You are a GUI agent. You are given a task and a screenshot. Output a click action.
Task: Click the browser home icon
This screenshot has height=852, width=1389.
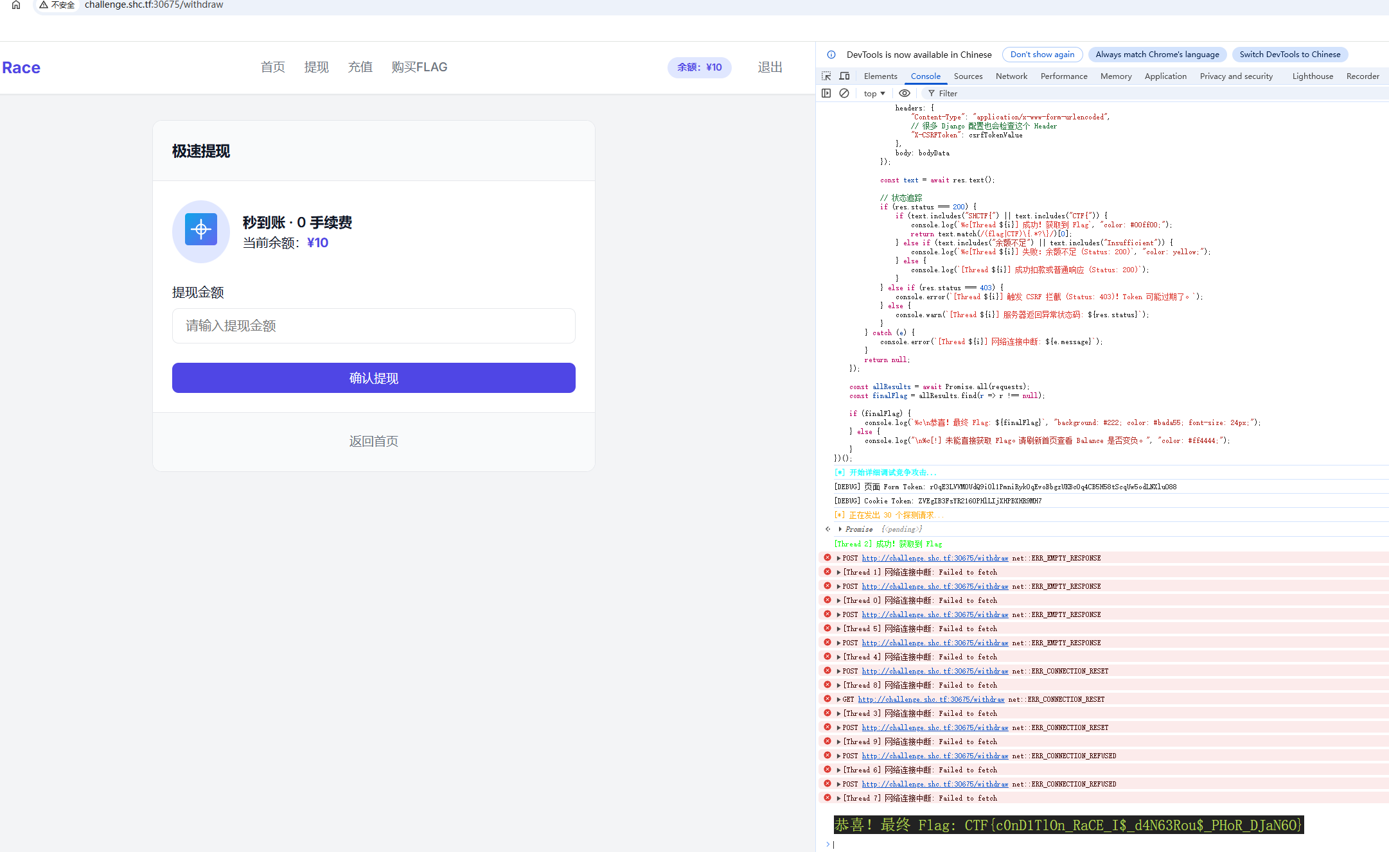(16, 5)
